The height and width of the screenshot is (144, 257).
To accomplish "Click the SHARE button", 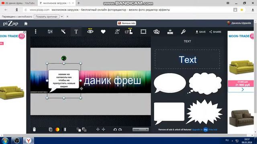I will tap(215, 32).
